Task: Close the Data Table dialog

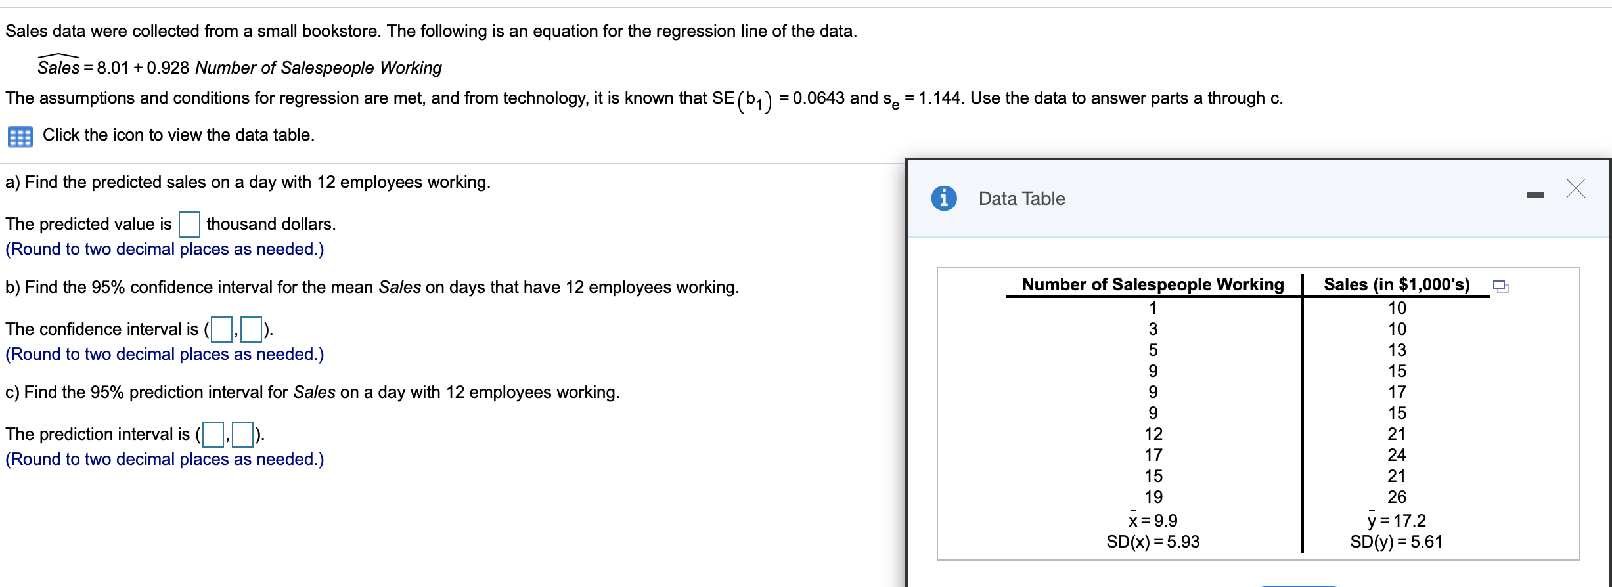Action: pyautogui.click(x=1577, y=190)
